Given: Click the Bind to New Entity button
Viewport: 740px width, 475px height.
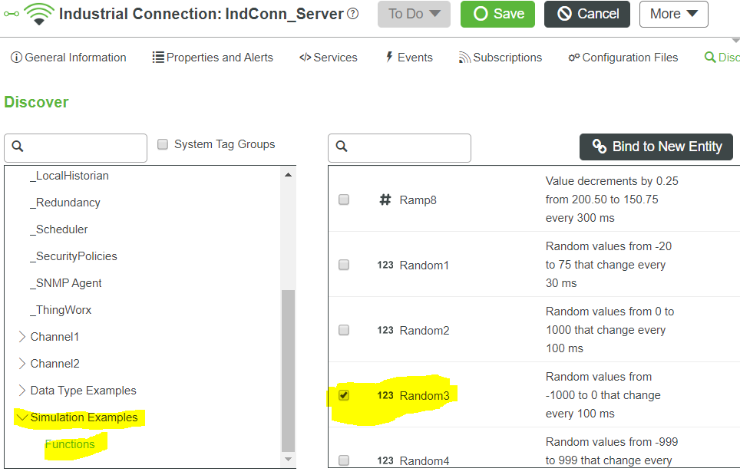Looking at the screenshot, I should (x=656, y=147).
